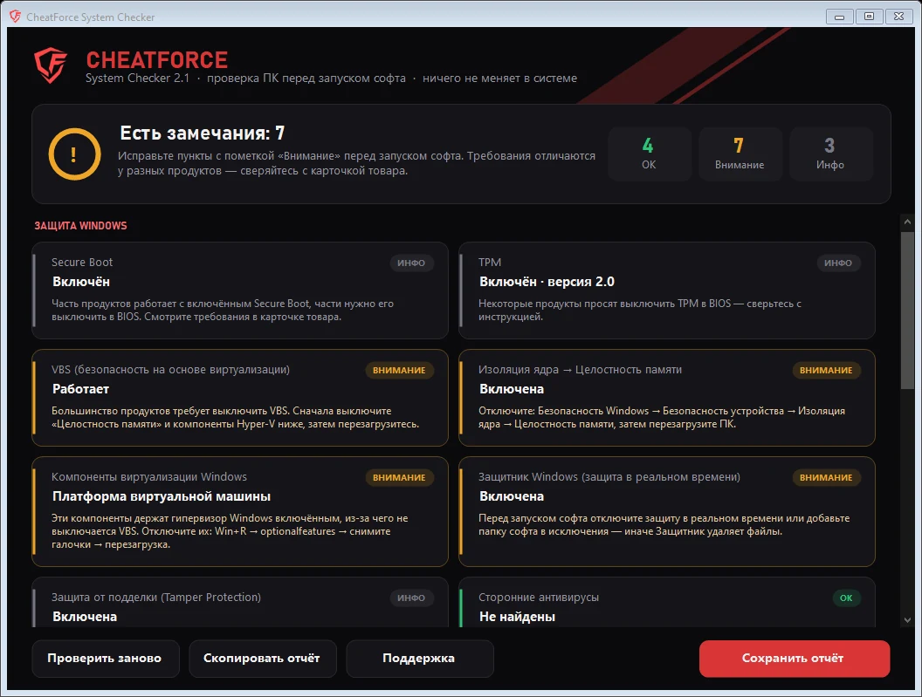Click the optionalfeatures instruction text
Screen dimensions: 922x697
point(230,531)
